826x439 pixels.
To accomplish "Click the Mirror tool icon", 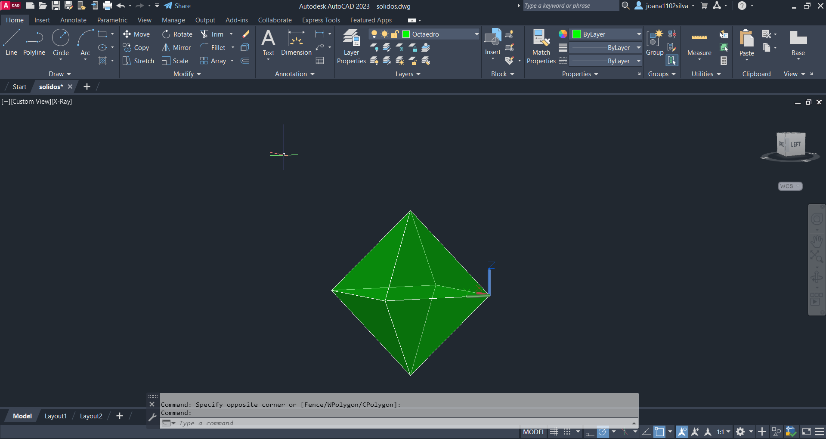I will (x=166, y=48).
